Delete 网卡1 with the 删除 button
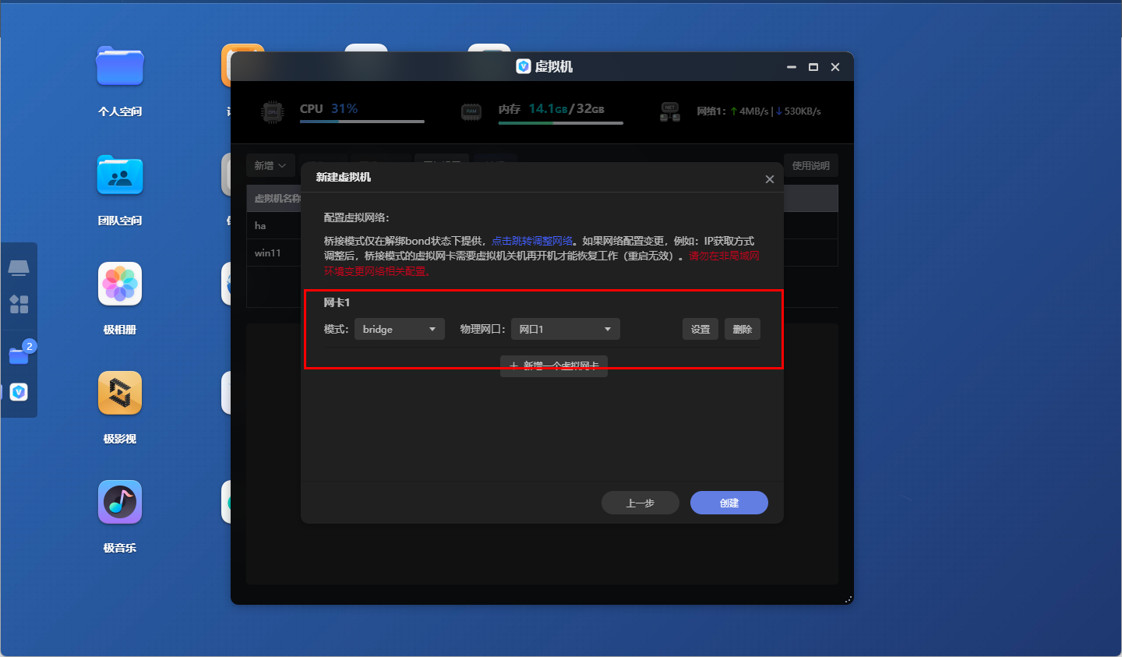The height and width of the screenshot is (657, 1122). click(742, 329)
